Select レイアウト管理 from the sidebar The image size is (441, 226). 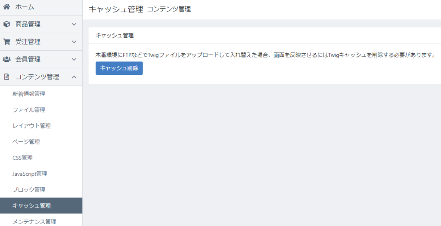[31, 126]
